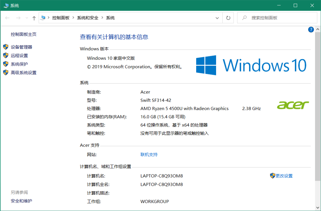Expand chevron after 控制面板 breadcrumb
This screenshot has width=321, height=211.
(x=73, y=18)
